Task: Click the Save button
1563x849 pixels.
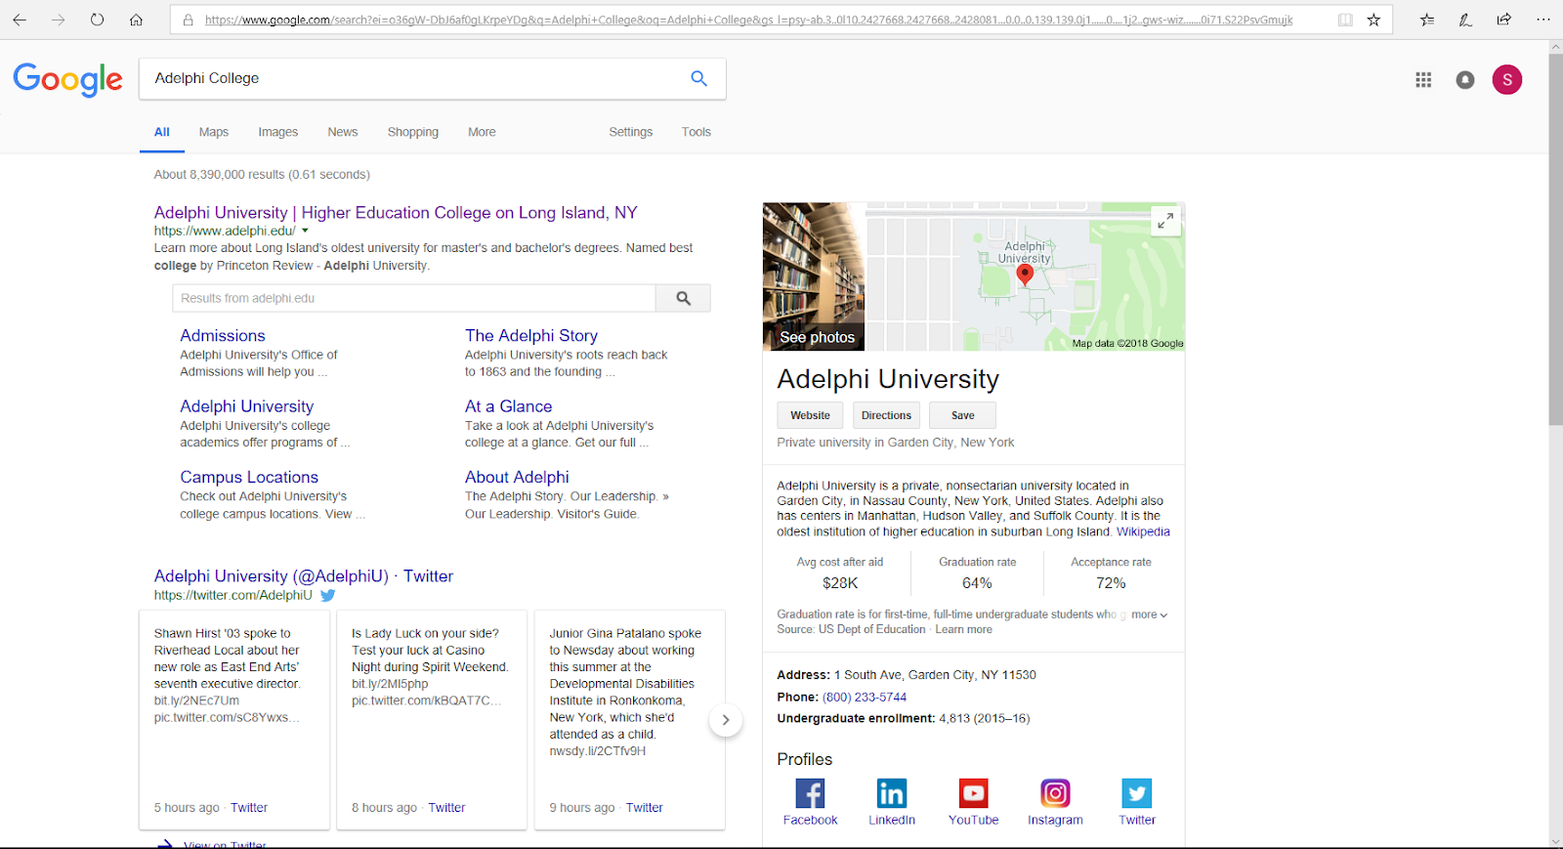Action: 962,415
